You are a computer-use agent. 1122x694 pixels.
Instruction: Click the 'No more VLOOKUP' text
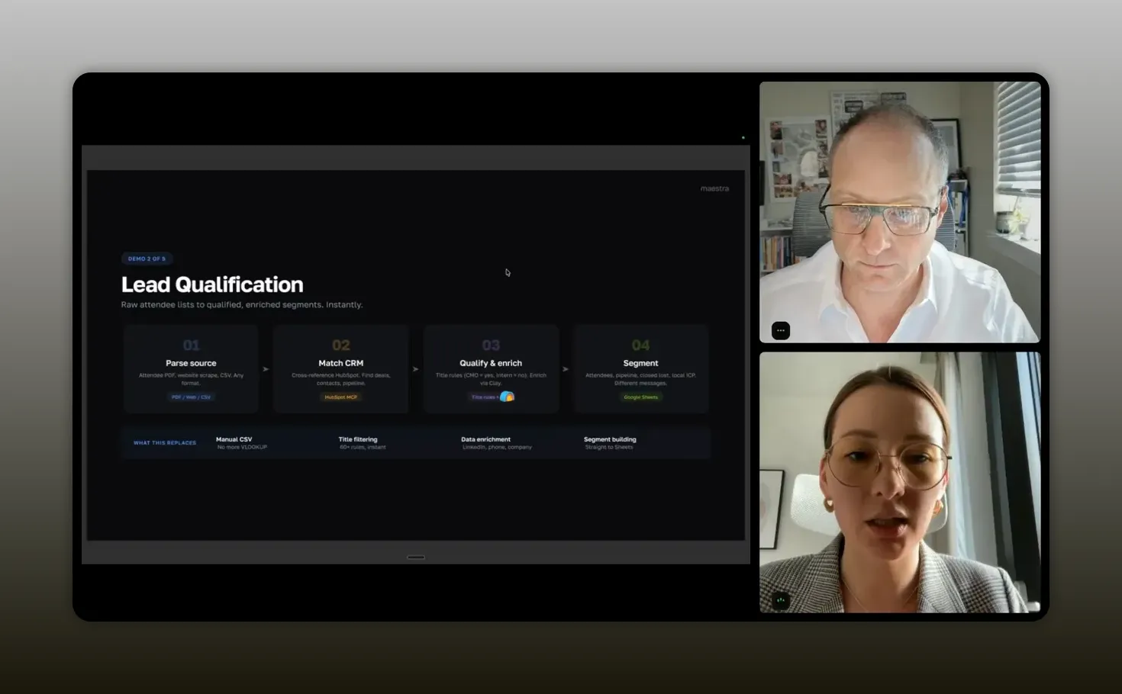click(x=242, y=447)
